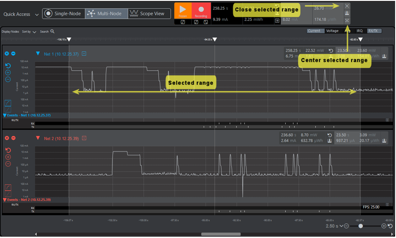Reset the time scale zoom at bottom right
The width and height of the screenshot is (396, 238).
pos(390,226)
